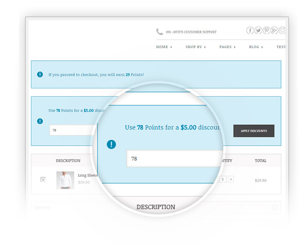Click the large magnified exclamation icon
Viewport: 301px width, 245px height.
[x=111, y=144]
